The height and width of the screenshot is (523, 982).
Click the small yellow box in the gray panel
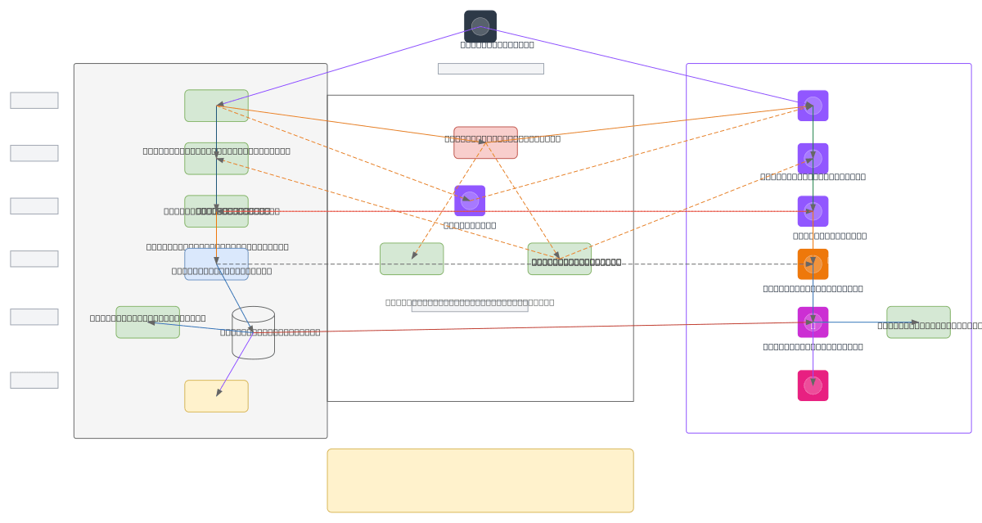coord(216,396)
